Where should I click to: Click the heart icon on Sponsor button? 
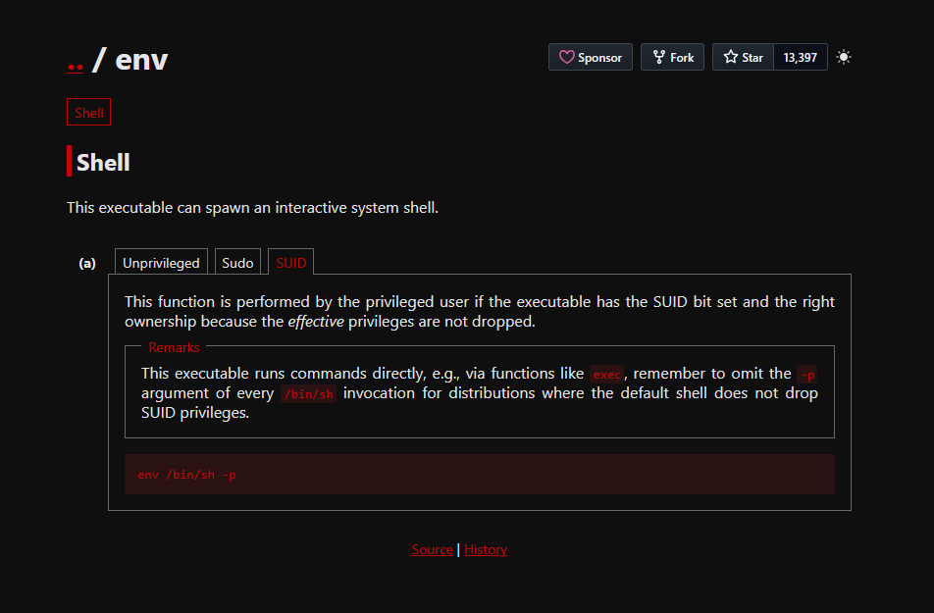click(x=566, y=57)
